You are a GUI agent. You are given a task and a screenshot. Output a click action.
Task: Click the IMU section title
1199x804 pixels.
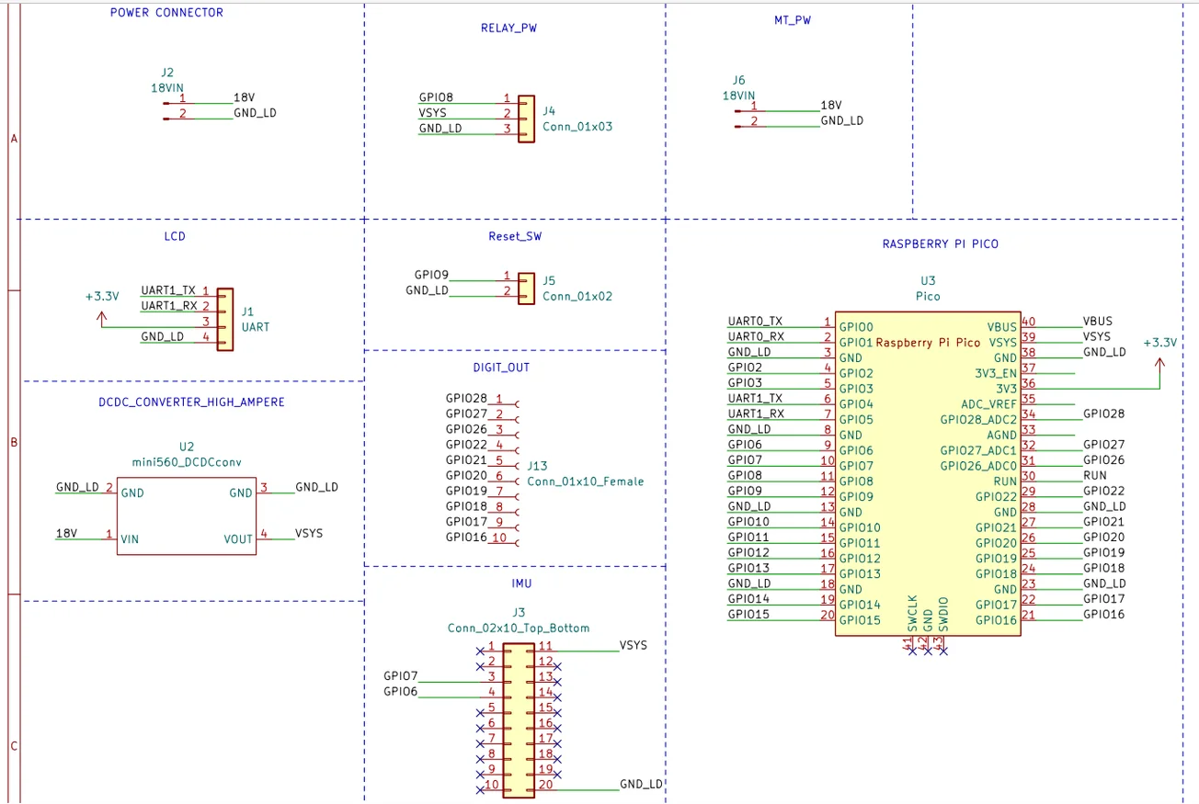click(521, 583)
